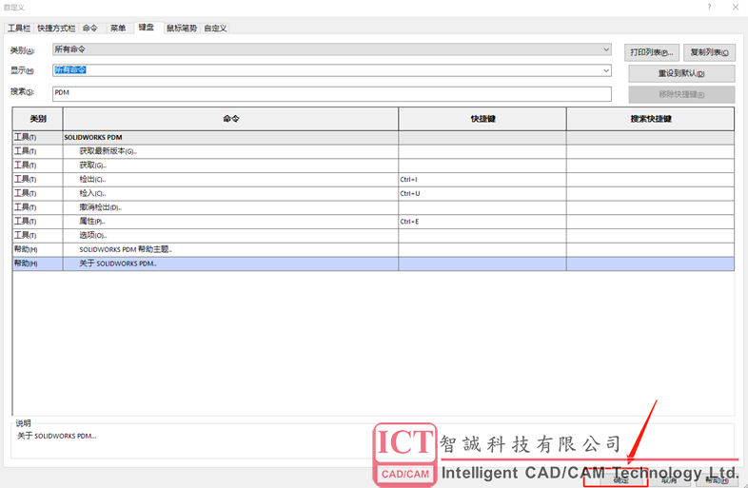Click the 取消 button
The width and height of the screenshot is (748, 488).
point(669,480)
